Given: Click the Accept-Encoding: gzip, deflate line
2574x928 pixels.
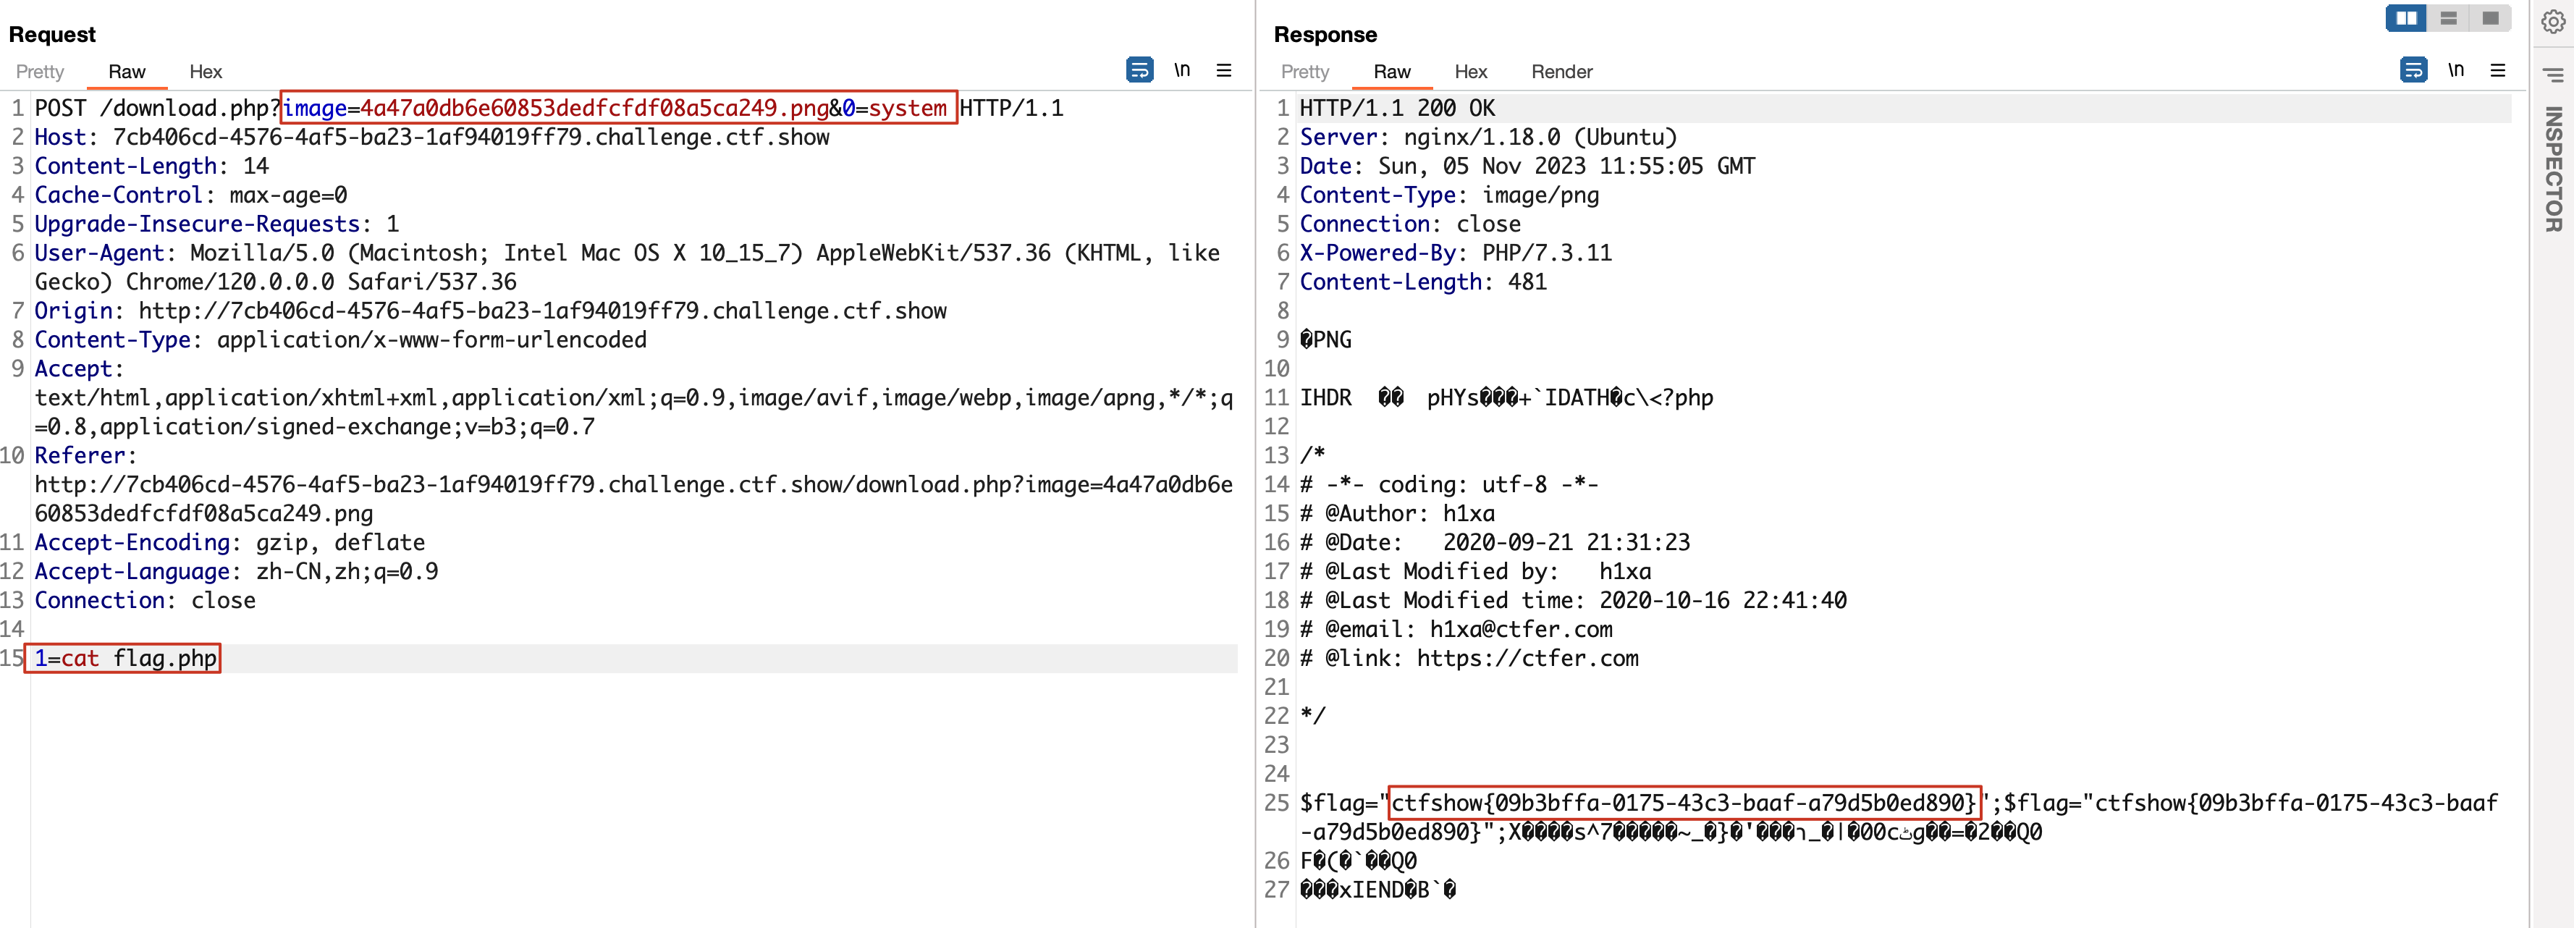Looking at the screenshot, I should pos(230,542).
